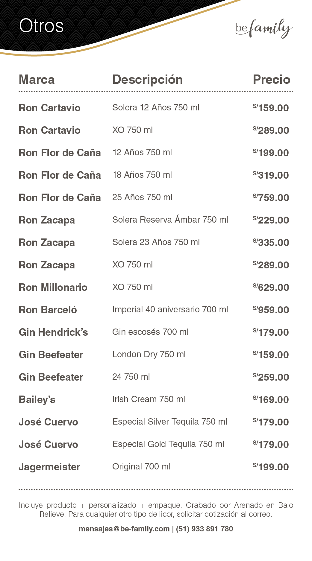Click the S/959.00 price
The image size is (312, 561).
[x=271, y=310]
